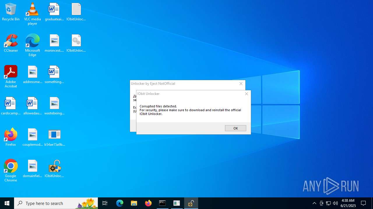Select the couplemod image file icon
373x209 pixels.
pyautogui.click(x=32, y=138)
